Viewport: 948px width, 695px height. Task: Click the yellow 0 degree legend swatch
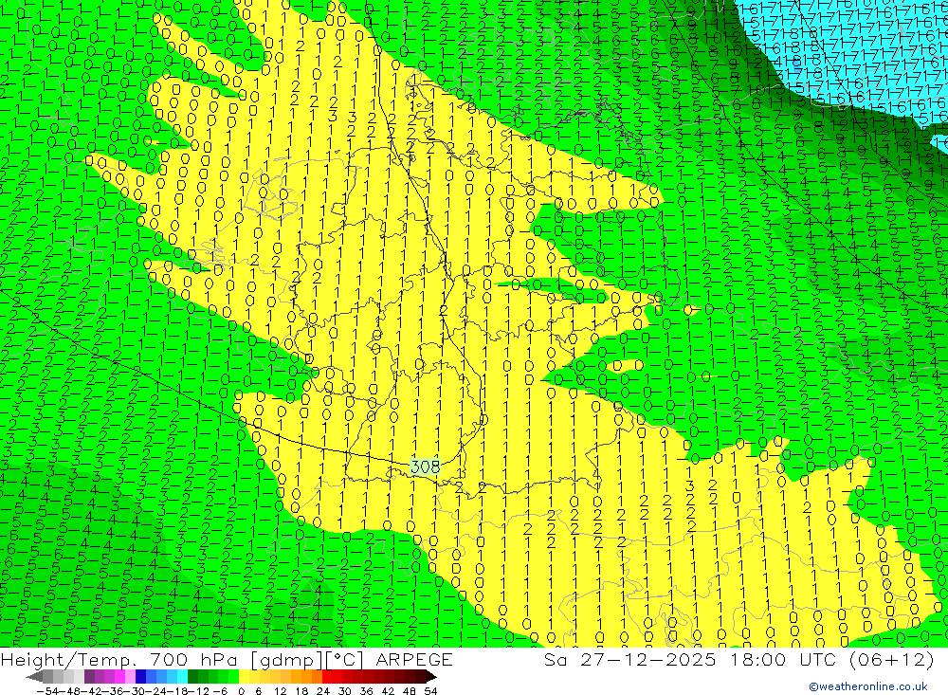coord(245,677)
